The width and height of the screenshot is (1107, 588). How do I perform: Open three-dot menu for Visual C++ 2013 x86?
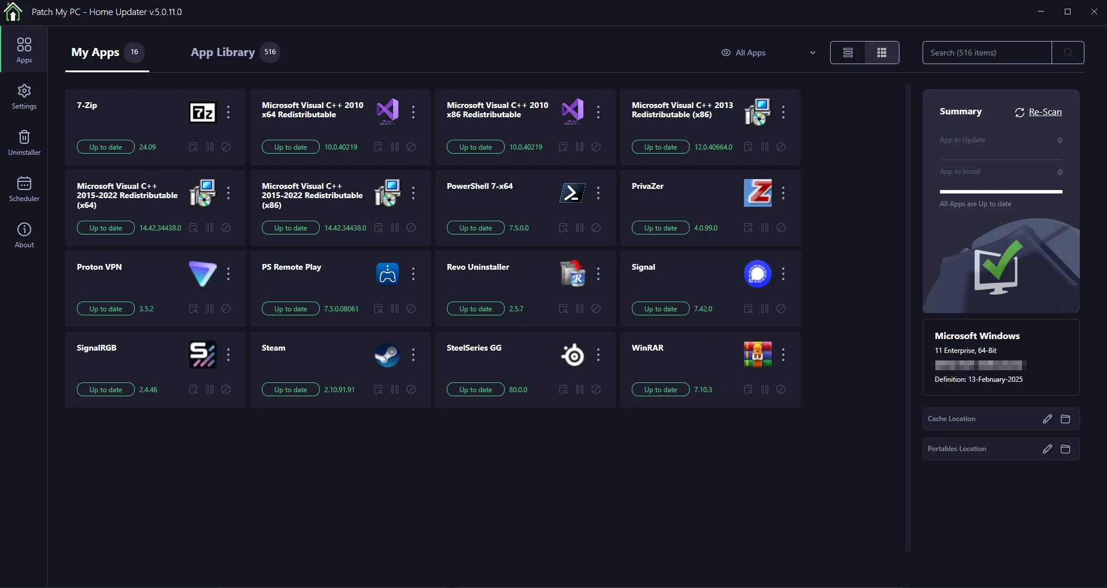point(783,112)
